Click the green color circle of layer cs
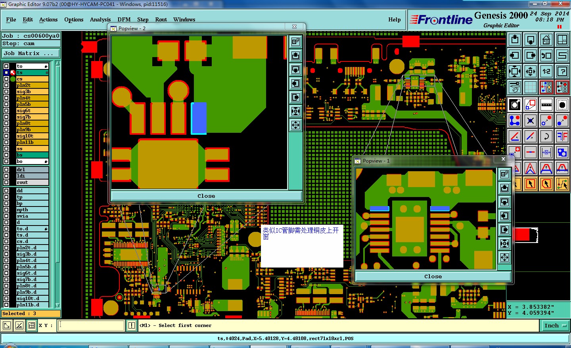The width and height of the screenshot is (571, 348). 13,79
